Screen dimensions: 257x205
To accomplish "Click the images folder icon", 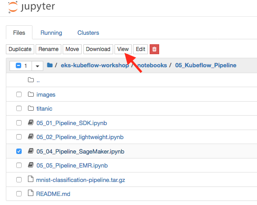I will click(x=31, y=94).
